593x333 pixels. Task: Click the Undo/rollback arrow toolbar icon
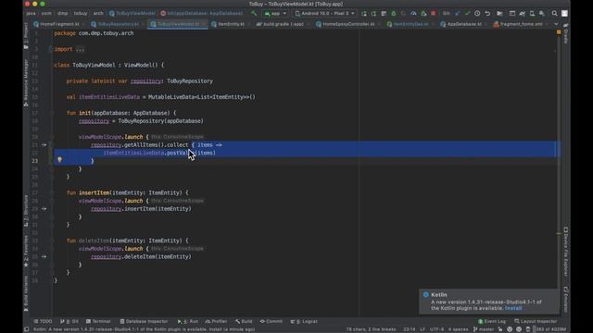[487, 13]
